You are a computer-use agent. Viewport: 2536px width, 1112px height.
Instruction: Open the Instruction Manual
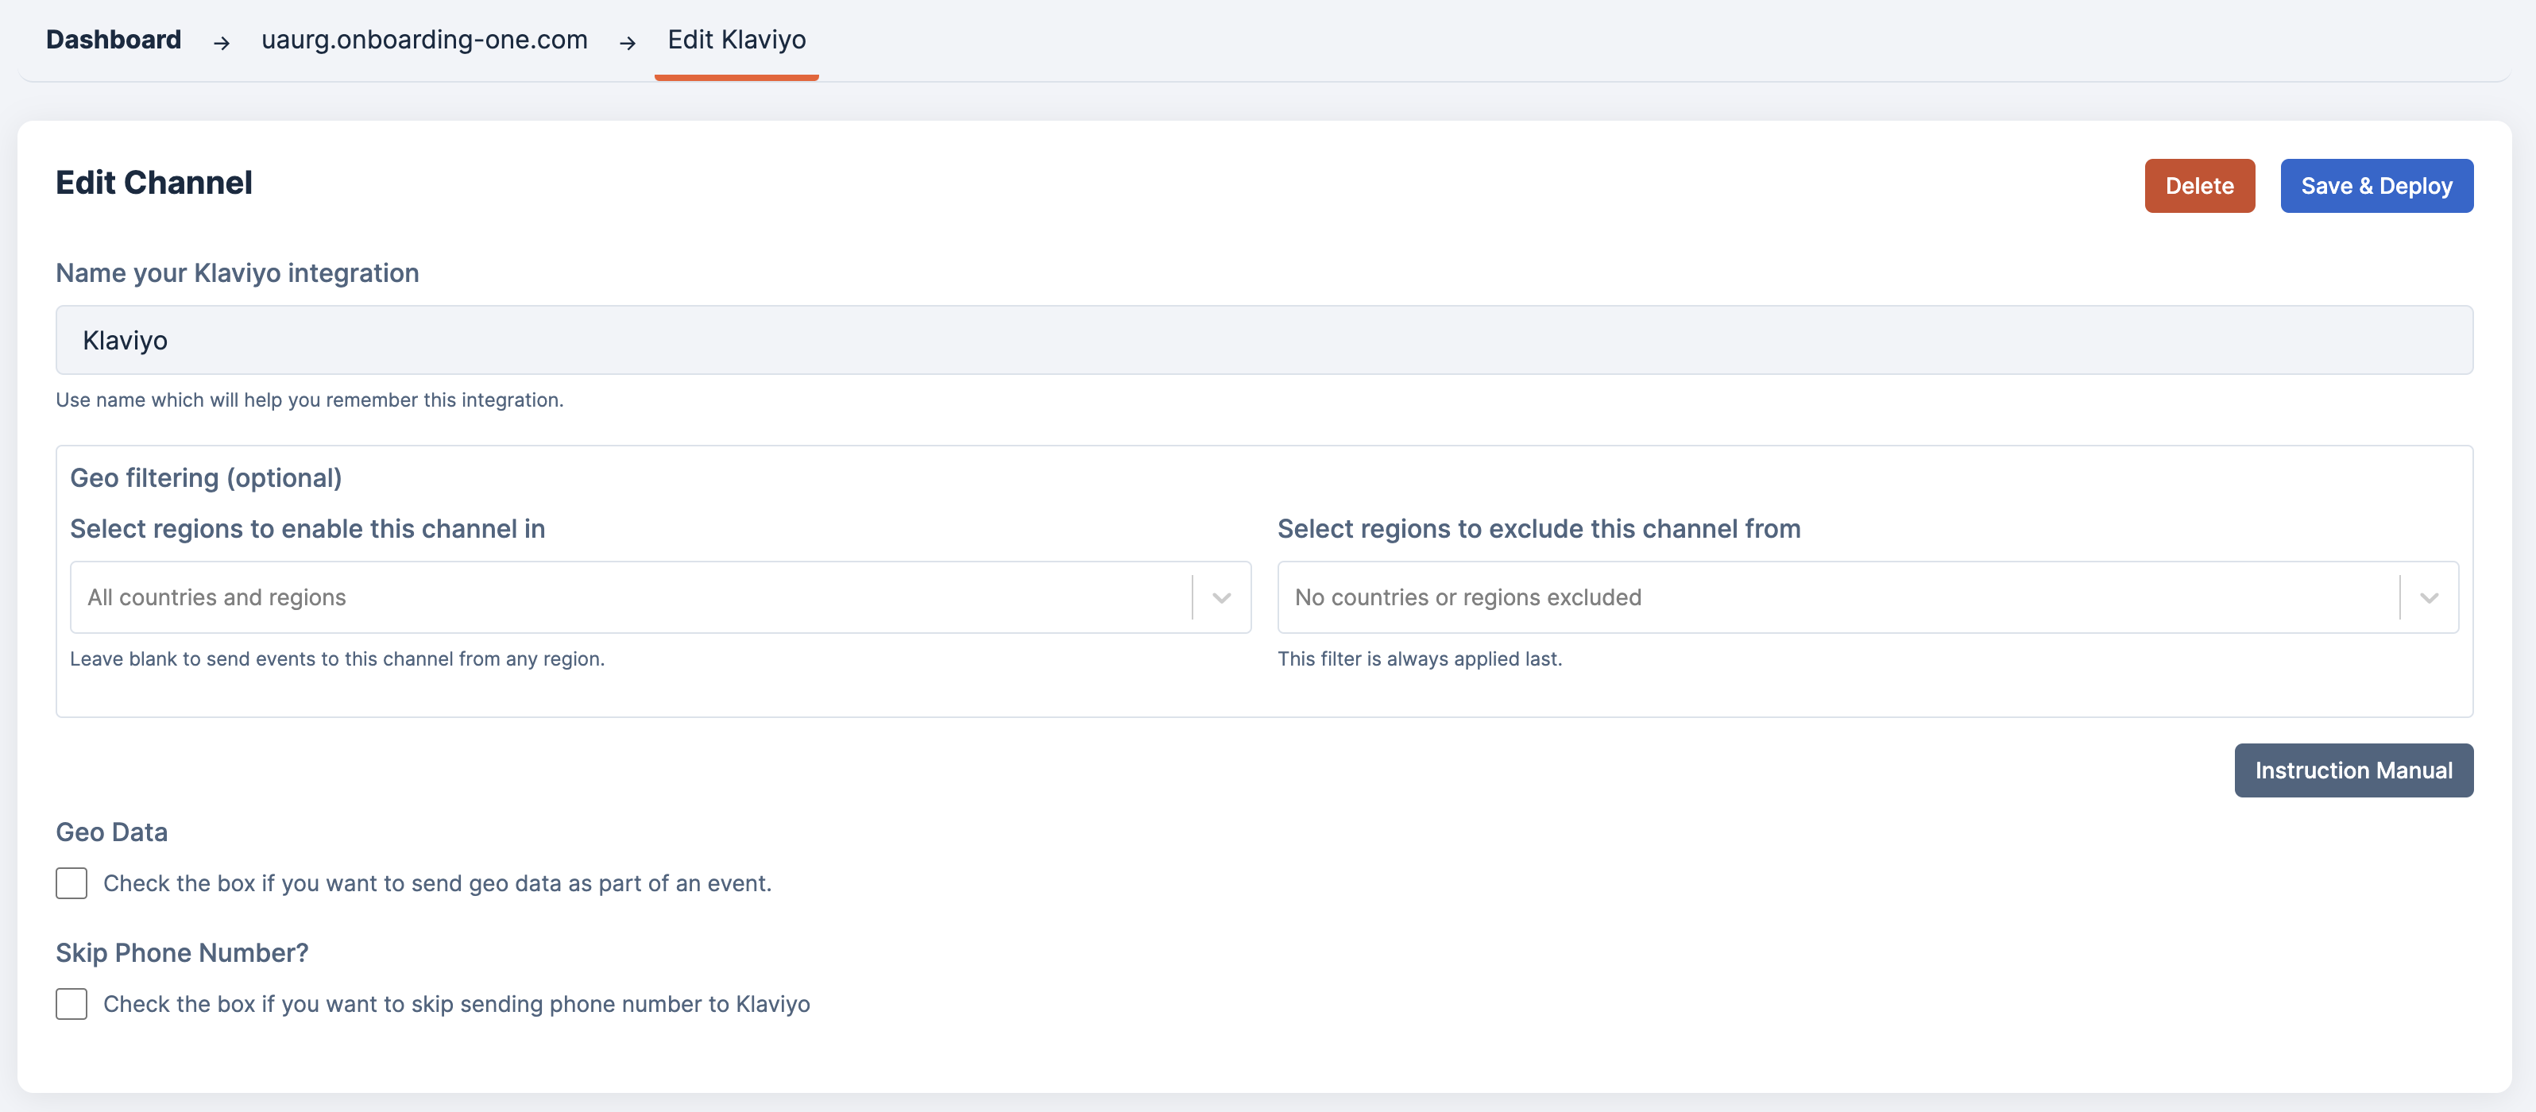click(2353, 770)
